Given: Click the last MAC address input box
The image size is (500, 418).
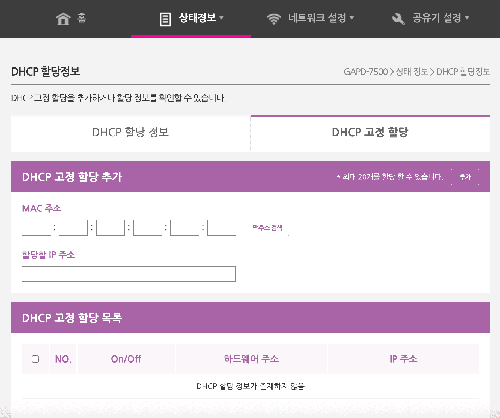Looking at the screenshot, I should [222, 228].
